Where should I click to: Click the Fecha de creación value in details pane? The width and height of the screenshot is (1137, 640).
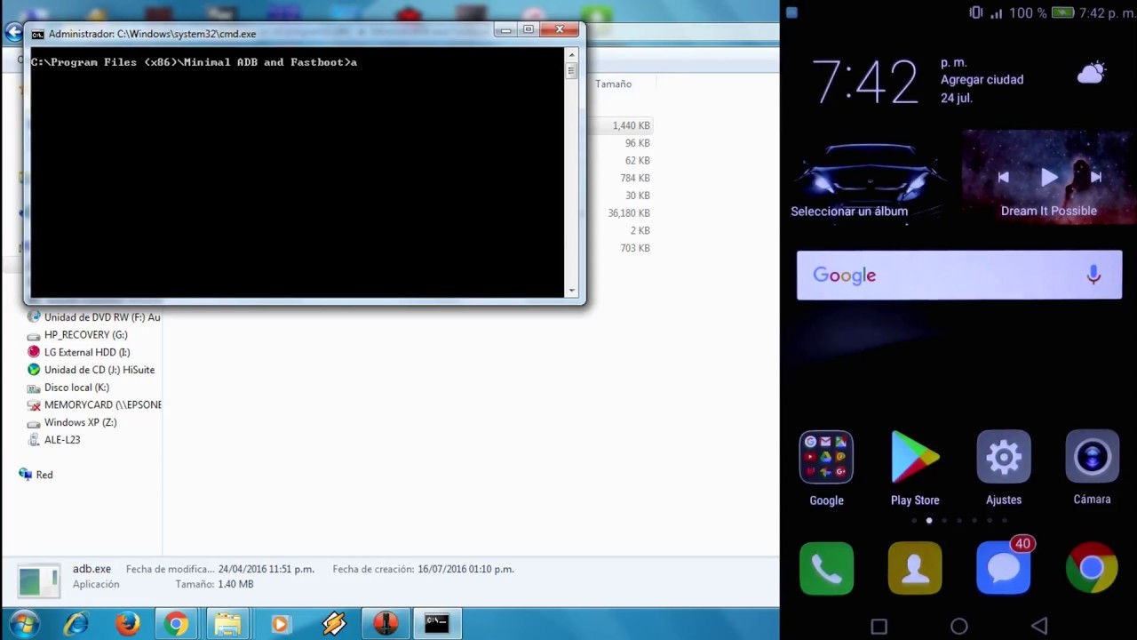point(466,569)
